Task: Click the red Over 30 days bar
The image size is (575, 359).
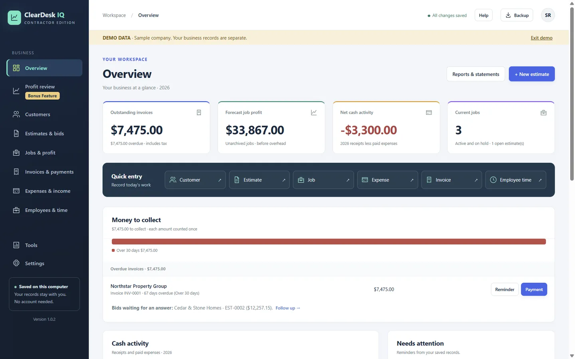Action: [x=329, y=242]
